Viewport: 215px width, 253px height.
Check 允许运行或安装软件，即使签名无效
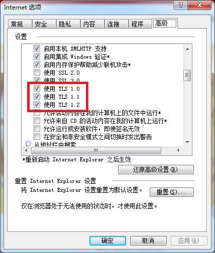[37, 129]
